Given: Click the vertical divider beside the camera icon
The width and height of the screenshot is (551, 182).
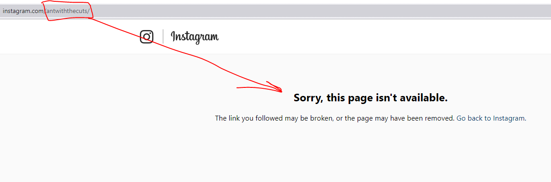Looking at the screenshot, I should pos(163,37).
